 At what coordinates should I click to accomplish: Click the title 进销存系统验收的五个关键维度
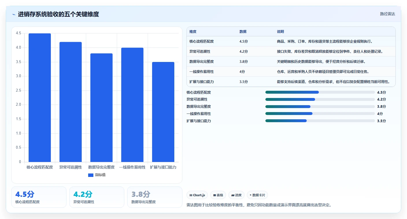coord(58,14)
